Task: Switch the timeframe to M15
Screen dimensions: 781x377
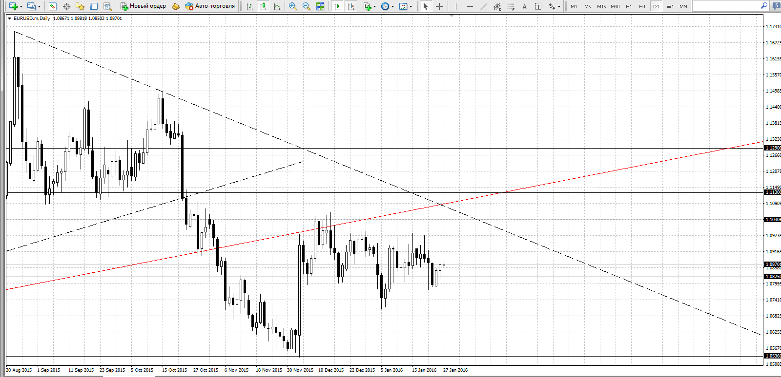Action: point(601,6)
